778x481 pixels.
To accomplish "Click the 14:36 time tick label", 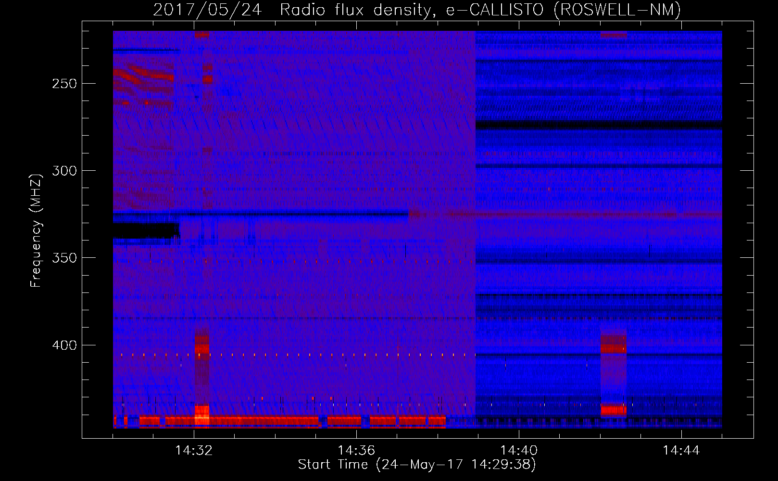I will tap(356, 450).
